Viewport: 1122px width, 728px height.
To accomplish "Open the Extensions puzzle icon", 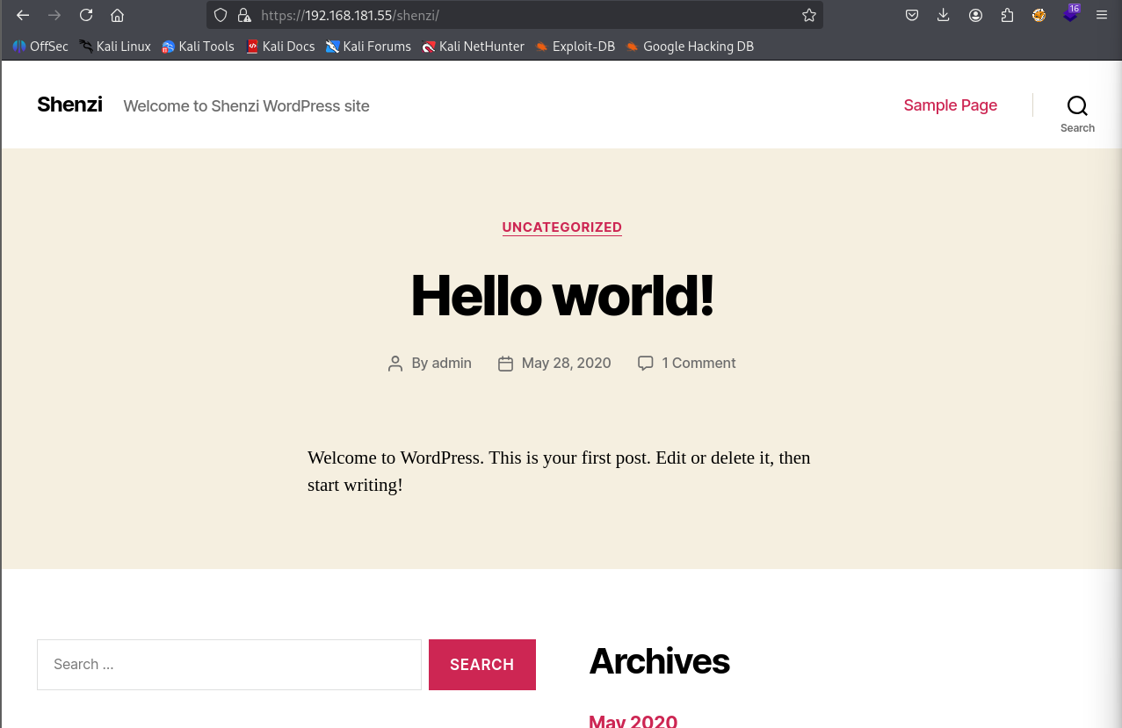I will 1007,15.
